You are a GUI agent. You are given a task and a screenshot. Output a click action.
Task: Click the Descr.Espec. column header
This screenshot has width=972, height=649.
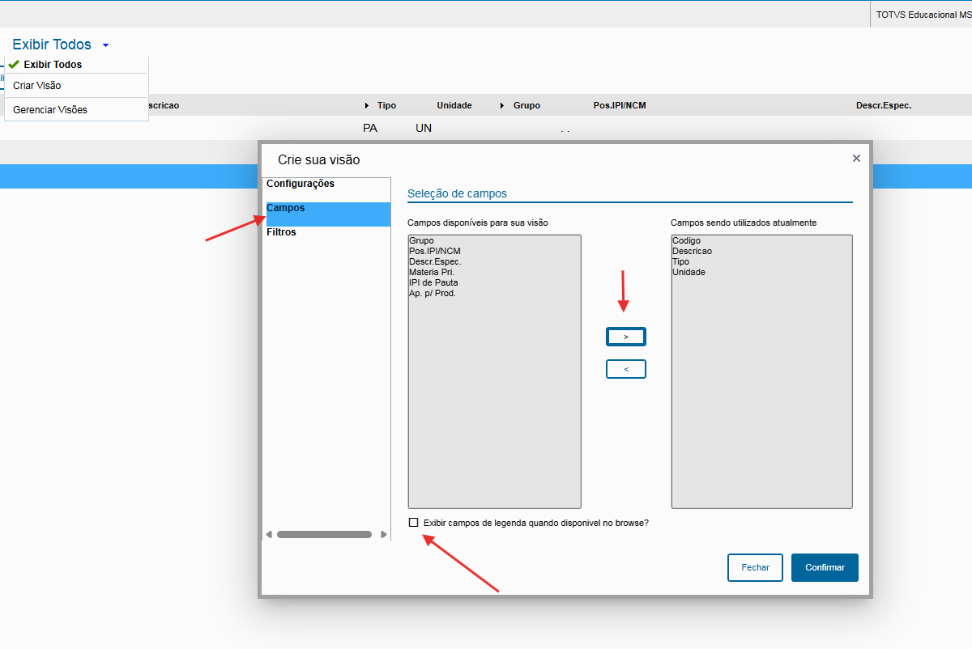click(884, 105)
